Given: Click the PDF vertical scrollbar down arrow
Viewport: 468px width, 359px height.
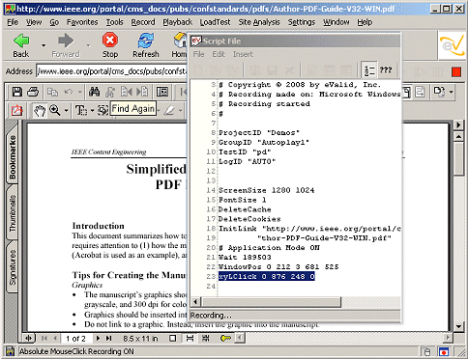Looking at the screenshot, I should (x=458, y=326).
